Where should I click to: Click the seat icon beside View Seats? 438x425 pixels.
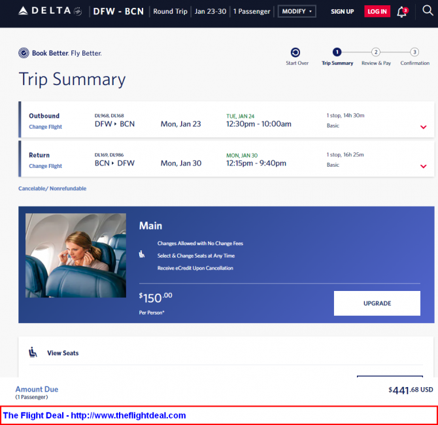[x=33, y=352]
